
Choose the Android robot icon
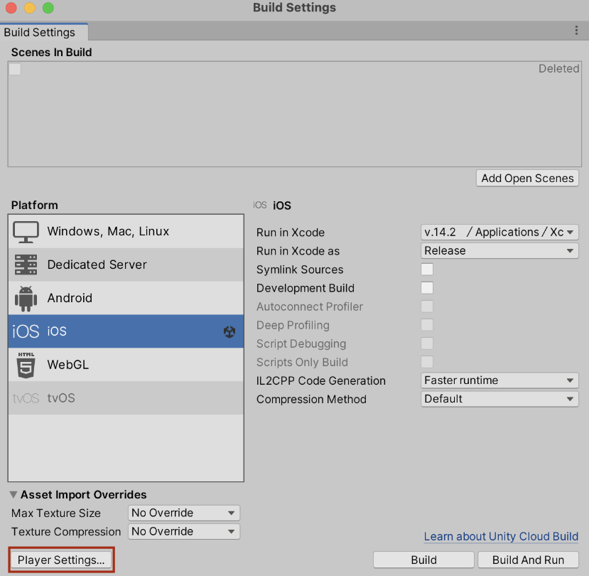coord(26,298)
